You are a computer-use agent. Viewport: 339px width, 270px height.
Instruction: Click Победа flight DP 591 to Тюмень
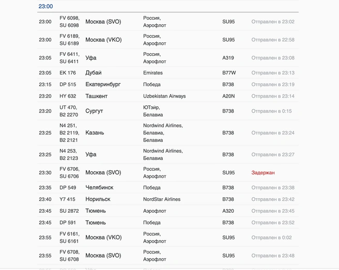tap(168, 223)
